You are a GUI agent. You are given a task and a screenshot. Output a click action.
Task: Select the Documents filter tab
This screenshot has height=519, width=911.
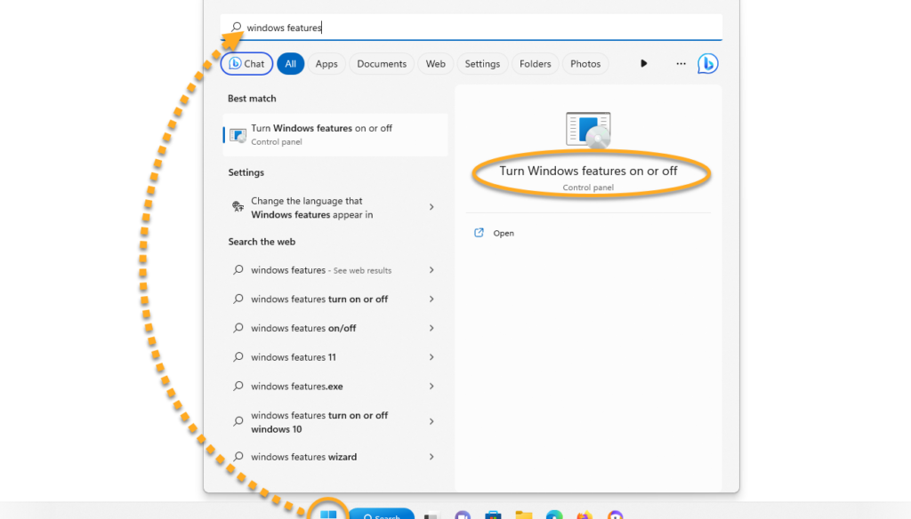coord(382,64)
